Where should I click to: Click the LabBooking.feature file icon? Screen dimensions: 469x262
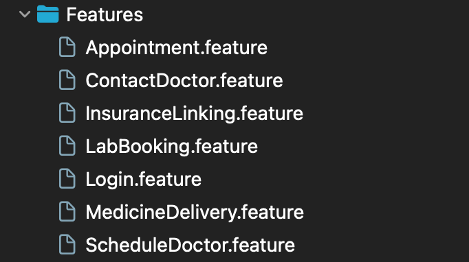[67, 145]
